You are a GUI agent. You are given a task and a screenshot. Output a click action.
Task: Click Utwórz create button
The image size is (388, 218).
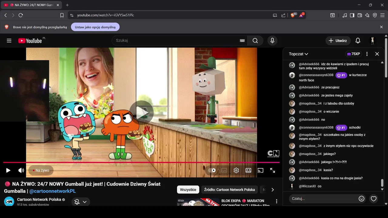(x=338, y=41)
